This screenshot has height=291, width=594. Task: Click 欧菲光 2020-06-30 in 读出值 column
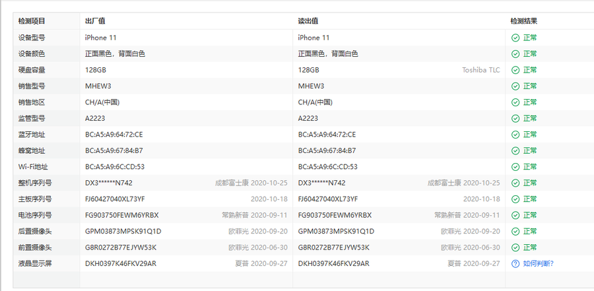tap(471, 247)
